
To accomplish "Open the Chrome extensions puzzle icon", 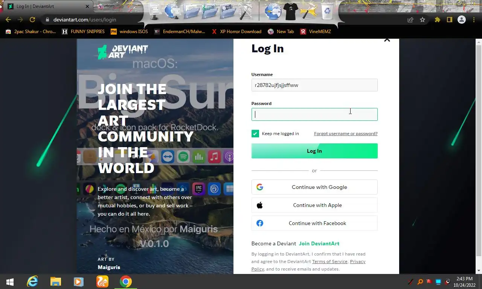I will [438, 20].
